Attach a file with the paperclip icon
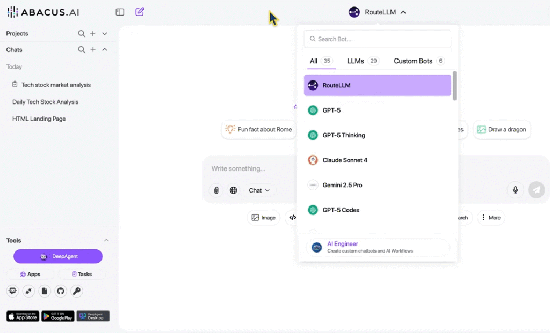 (x=216, y=190)
